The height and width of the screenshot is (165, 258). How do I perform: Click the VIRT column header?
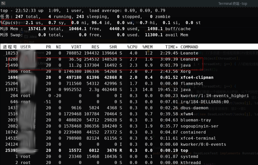pyautogui.click(x=76, y=47)
